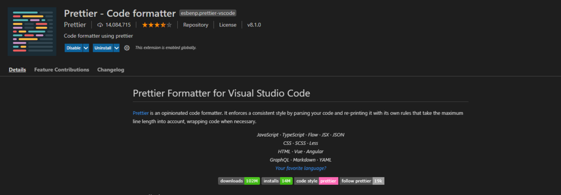Open the Disable dropdown arrow
Viewport: 561px width, 195px height.
pyautogui.click(x=86, y=48)
